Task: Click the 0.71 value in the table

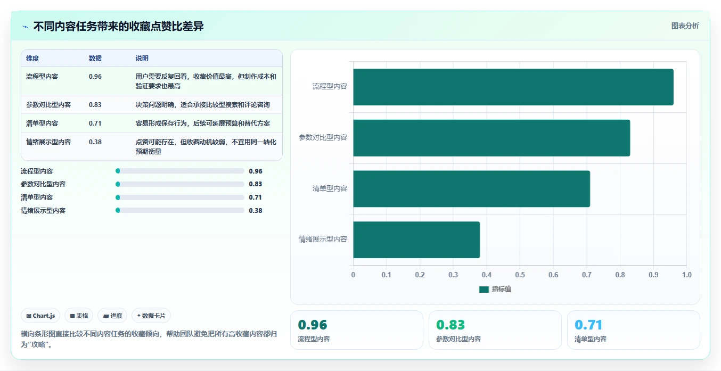Action: (x=95, y=123)
